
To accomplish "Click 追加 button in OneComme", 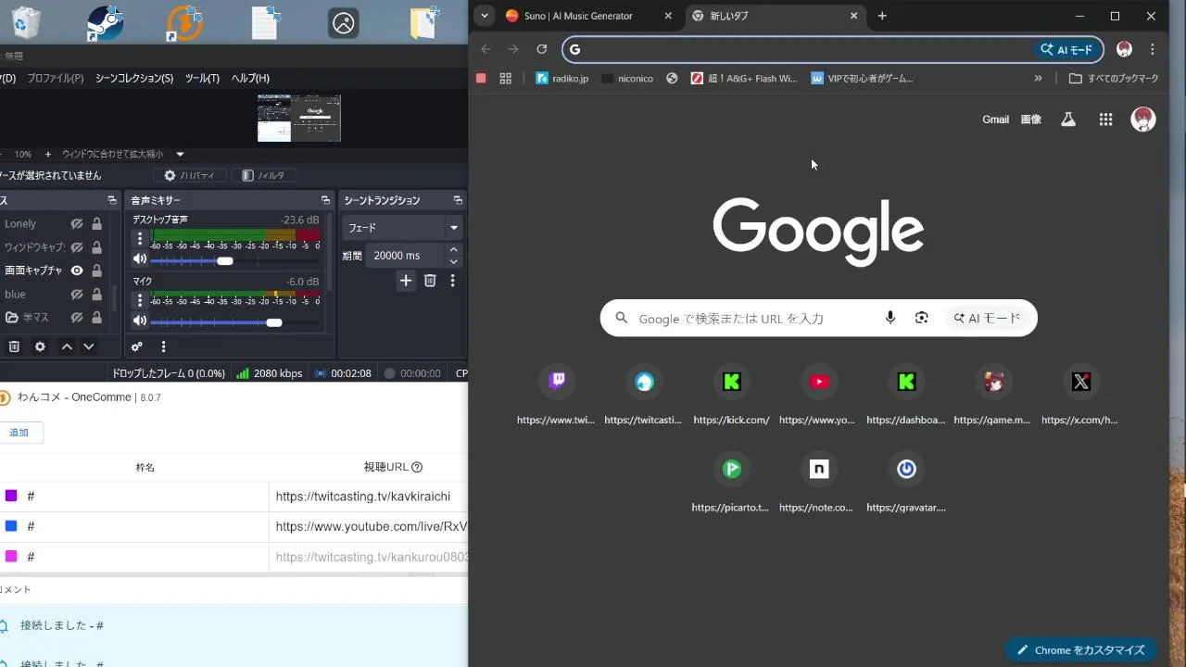I will [19, 433].
